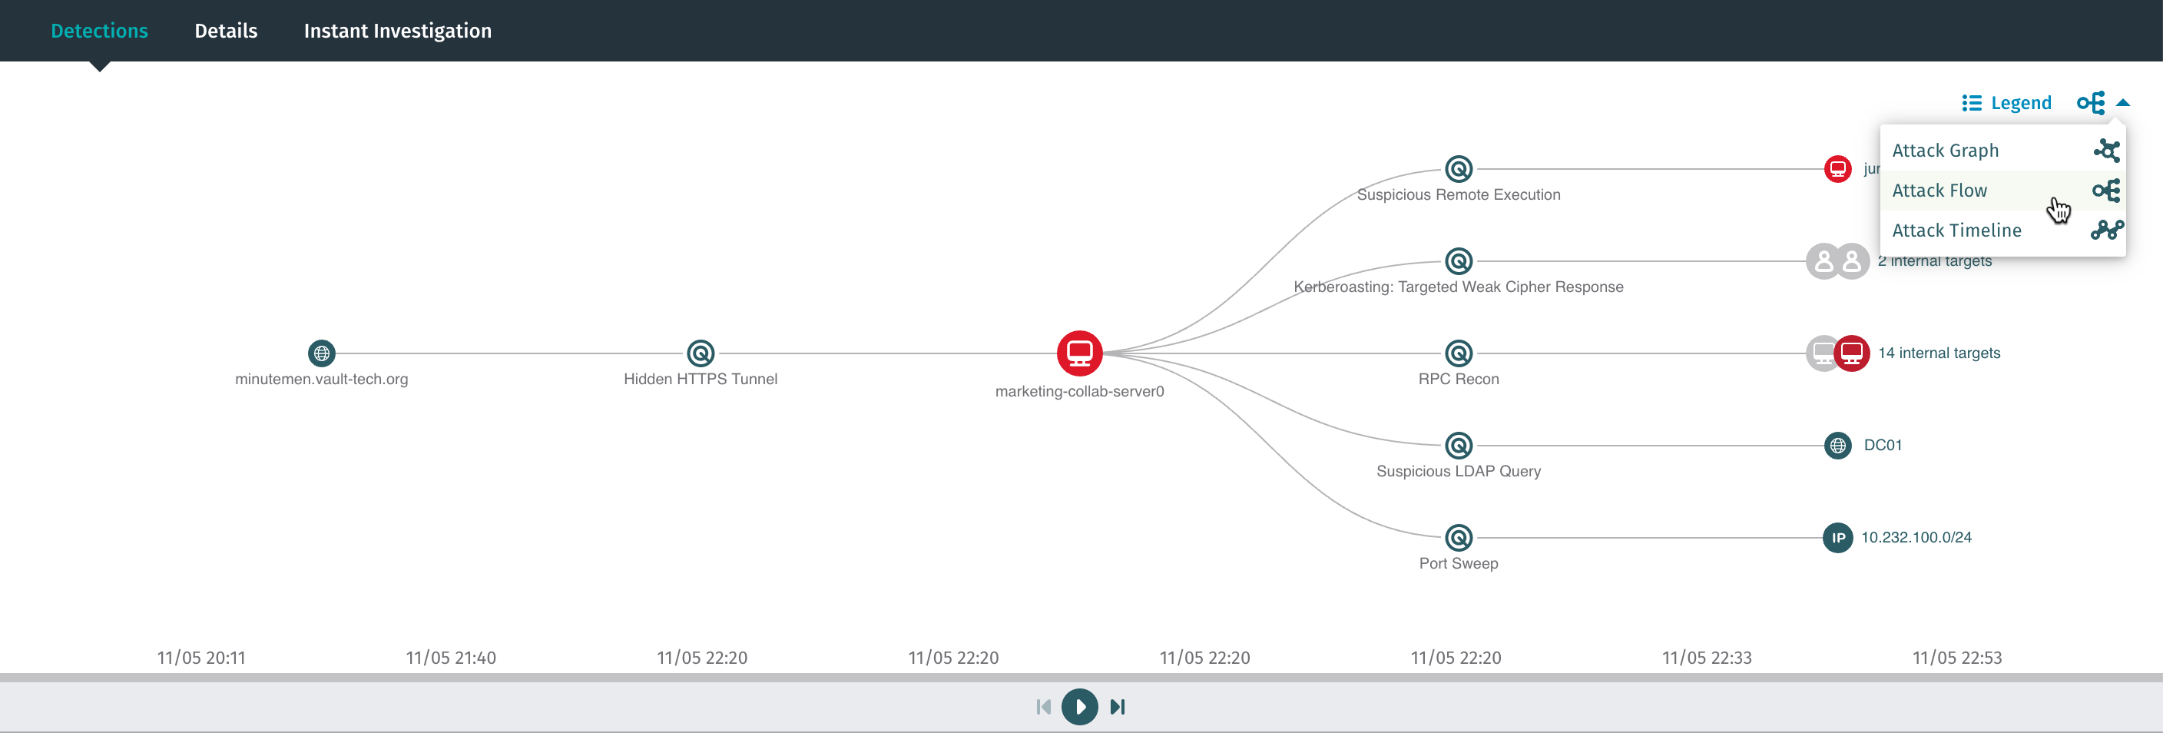Screen dimensions: 2163x733
Task: Click the RPC Recon detection icon
Action: tap(1459, 353)
